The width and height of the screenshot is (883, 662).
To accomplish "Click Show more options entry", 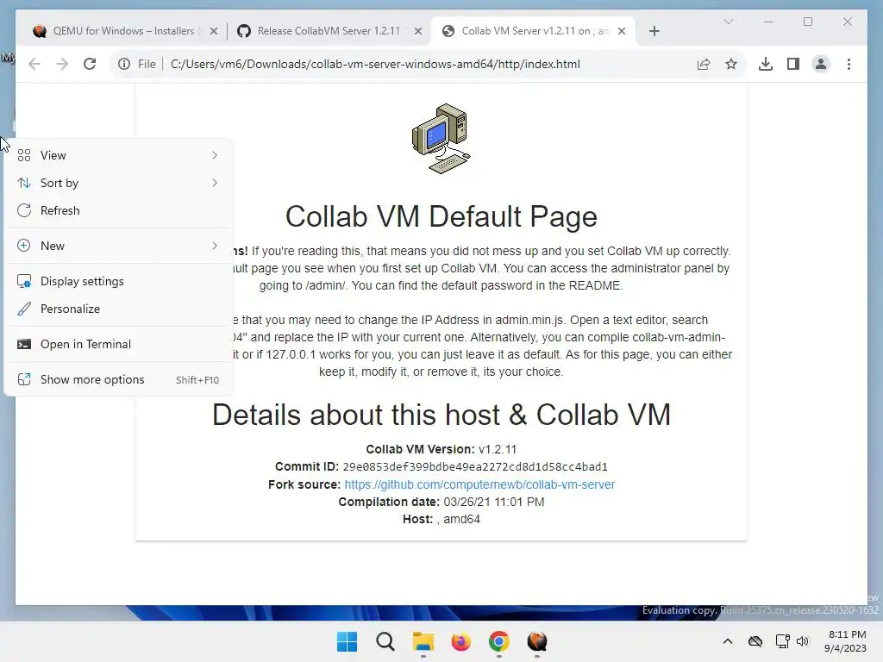I will (x=118, y=380).
